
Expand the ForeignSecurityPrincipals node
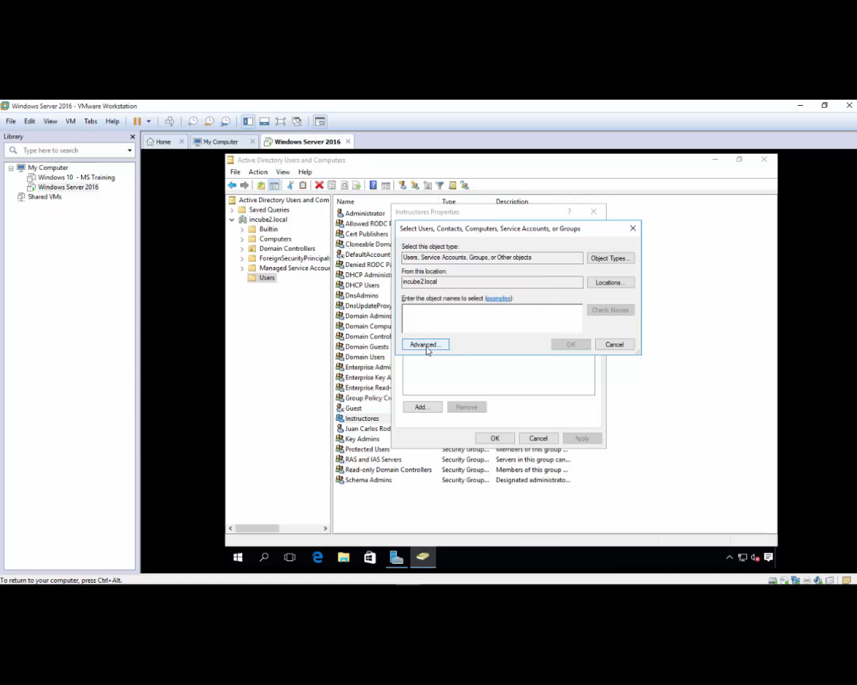(242, 258)
